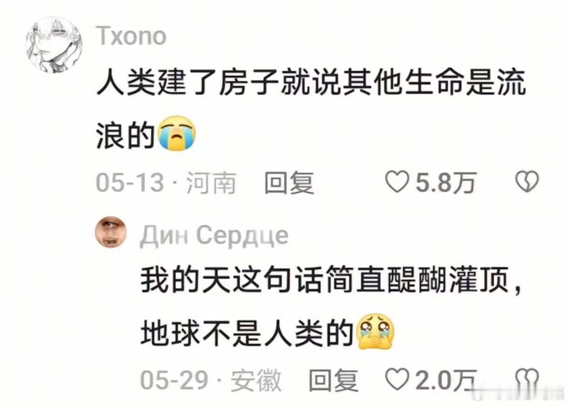Like Txono's comment with the heart icon
Image resolution: width=570 pixels, height=406 pixels.
tap(398, 182)
